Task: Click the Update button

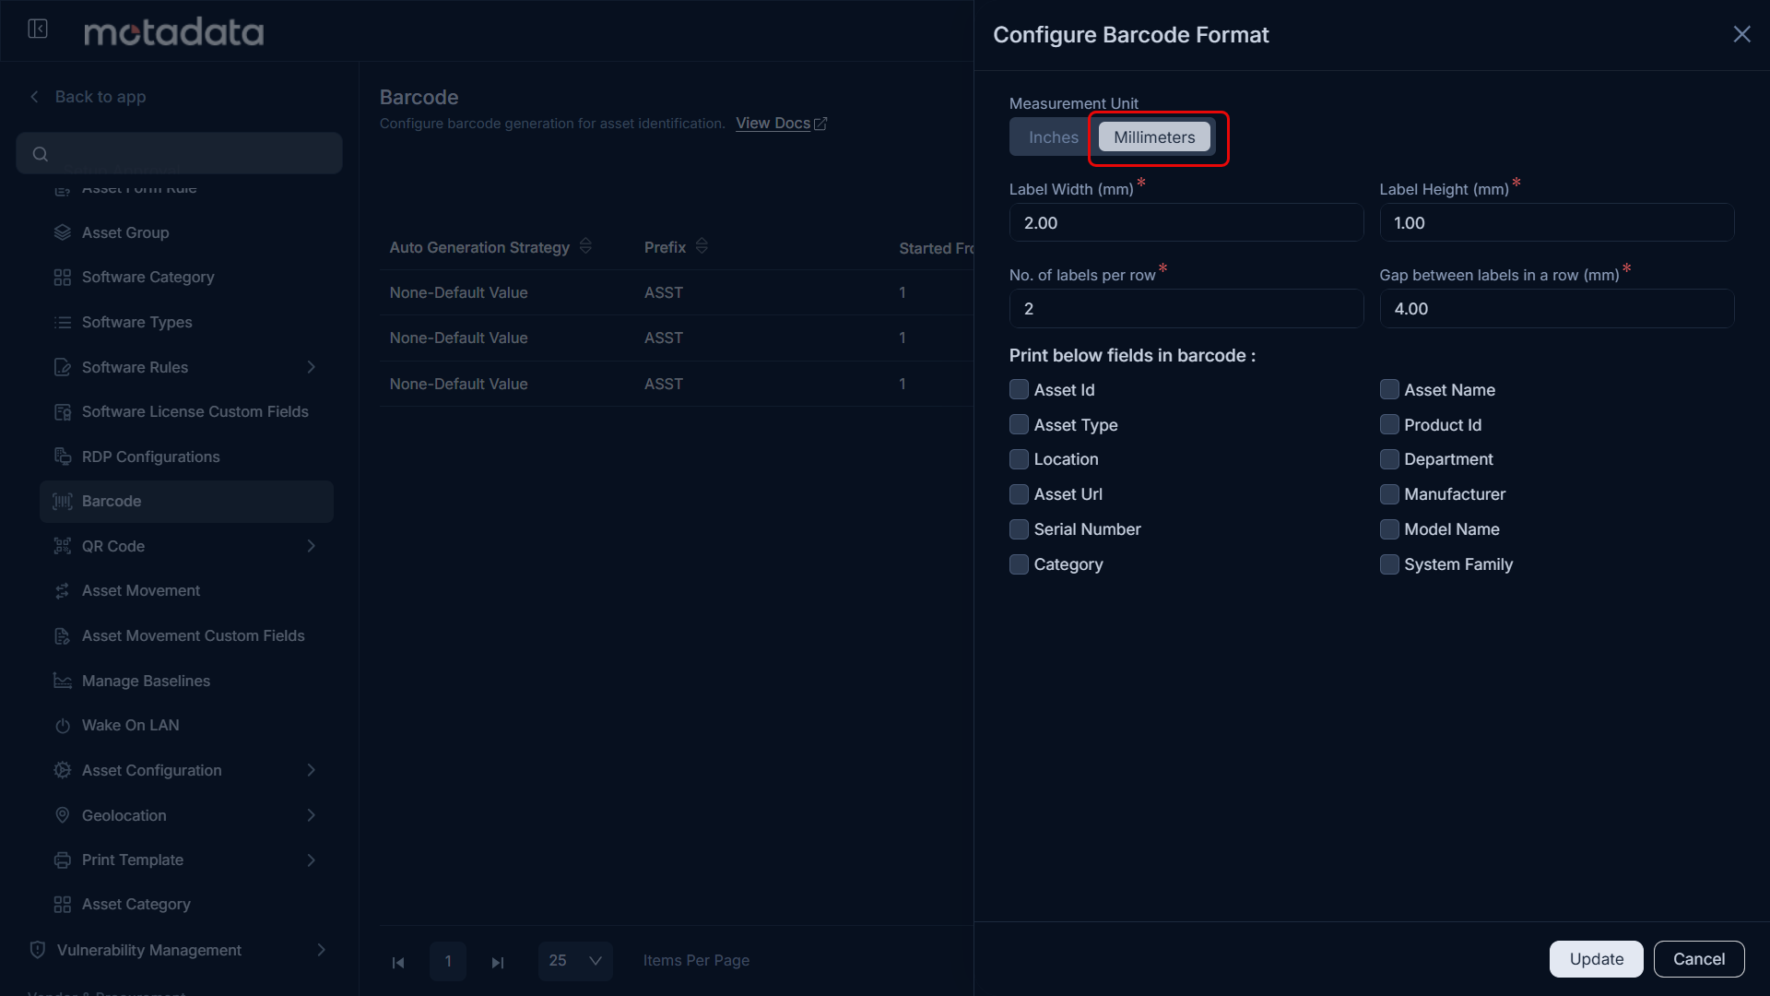Action: pyautogui.click(x=1596, y=959)
